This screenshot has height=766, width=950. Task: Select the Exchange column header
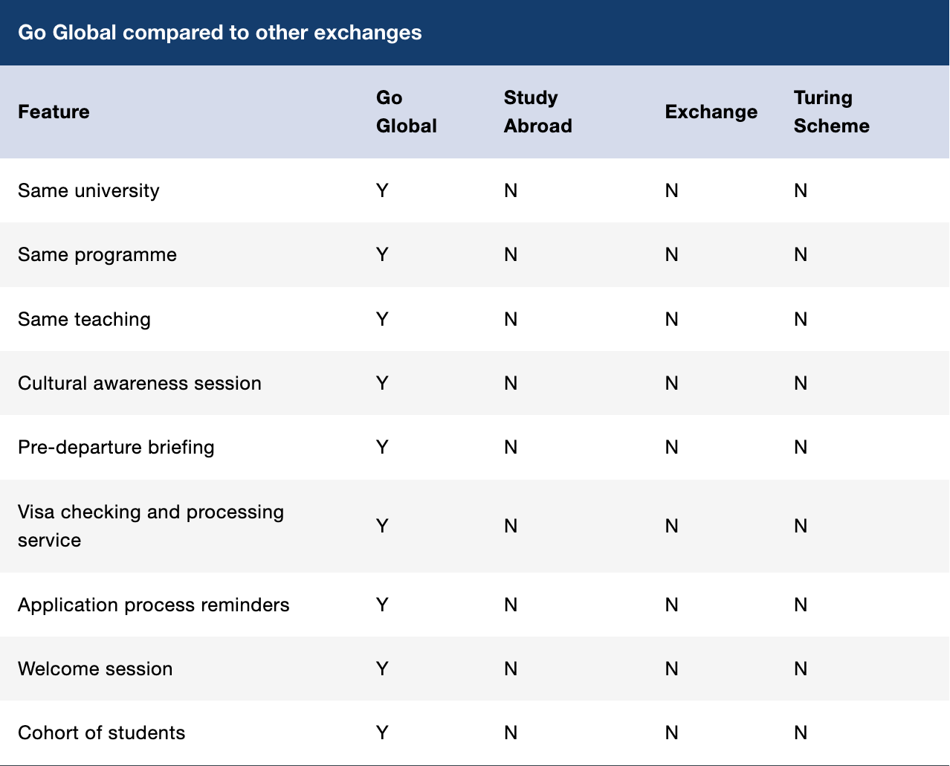click(711, 112)
